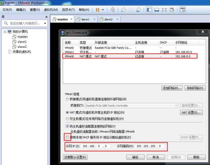Open the 桥接到 adapter dropdown
Viewport: 210px width, 165px height.
coord(132,106)
